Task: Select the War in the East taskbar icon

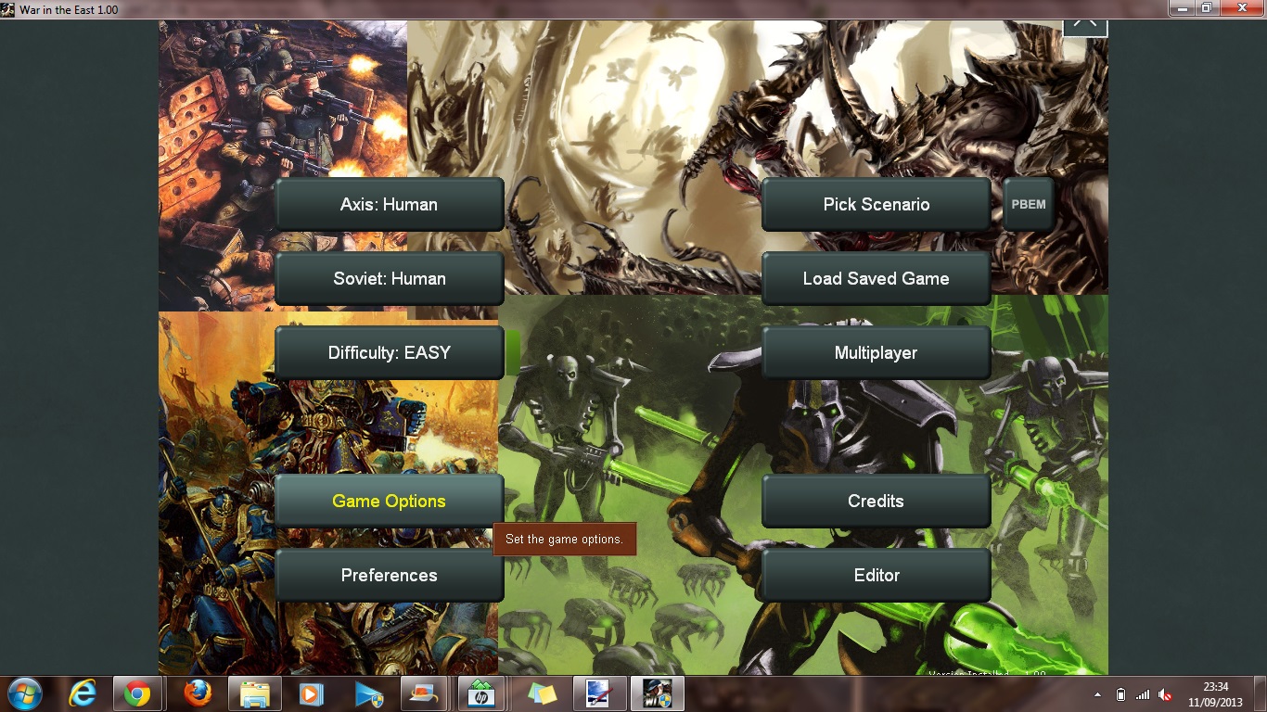Action: [x=658, y=693]
